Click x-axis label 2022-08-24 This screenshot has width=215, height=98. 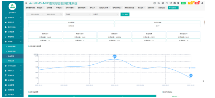click(x=140, y=85)
